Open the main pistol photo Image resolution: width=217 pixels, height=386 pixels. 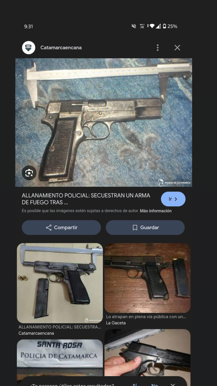[103, 123]
